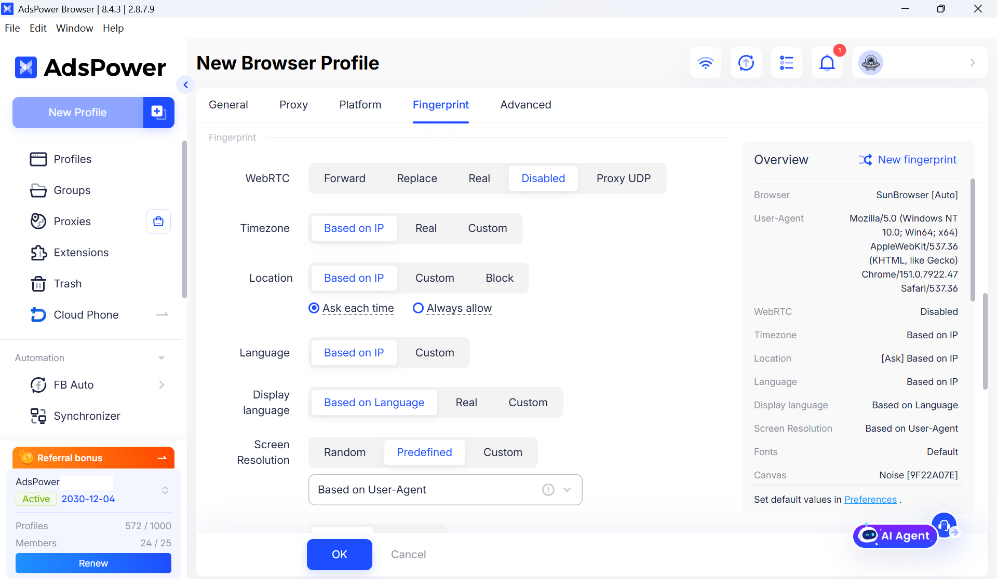Open the Edit menu
997x579 pixels.
point(38,28)
